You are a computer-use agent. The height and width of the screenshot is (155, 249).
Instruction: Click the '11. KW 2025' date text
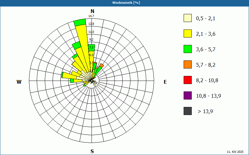tap(235, 152)
